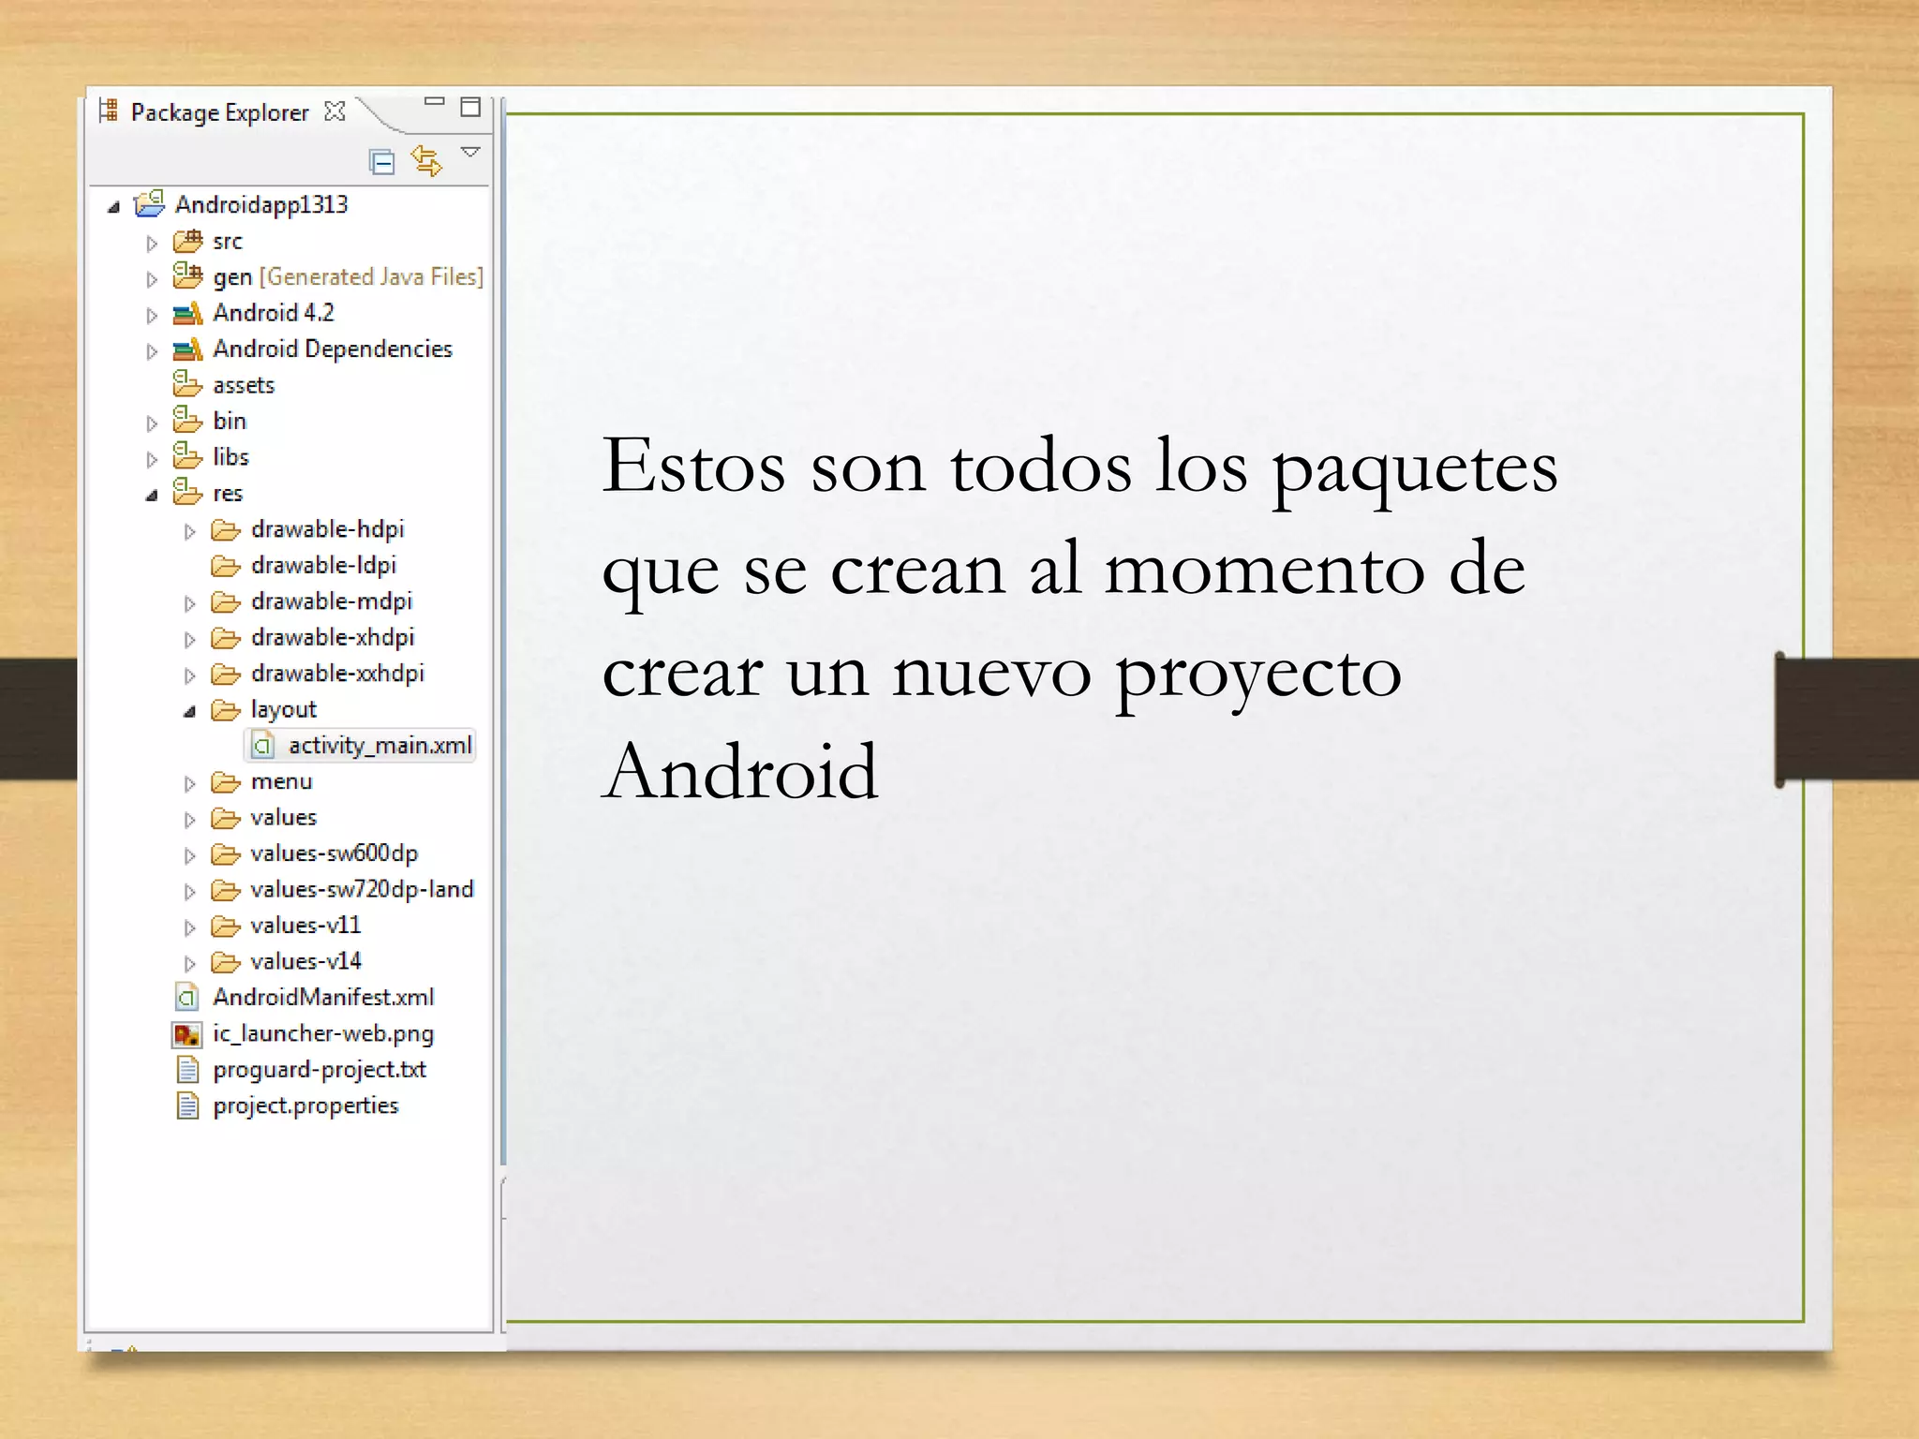Click the values-sw600dp folder icon

[226, 853]
